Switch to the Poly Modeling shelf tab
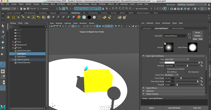Screen dimensions: 211x110 pyautogui.click(x=30, y=13)
